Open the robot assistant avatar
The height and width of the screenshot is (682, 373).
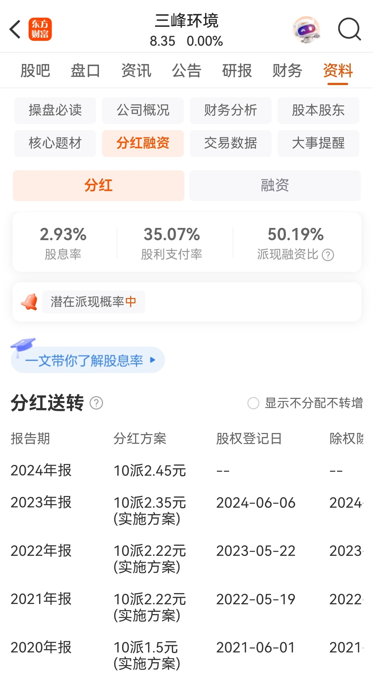[x=307, y=30]
